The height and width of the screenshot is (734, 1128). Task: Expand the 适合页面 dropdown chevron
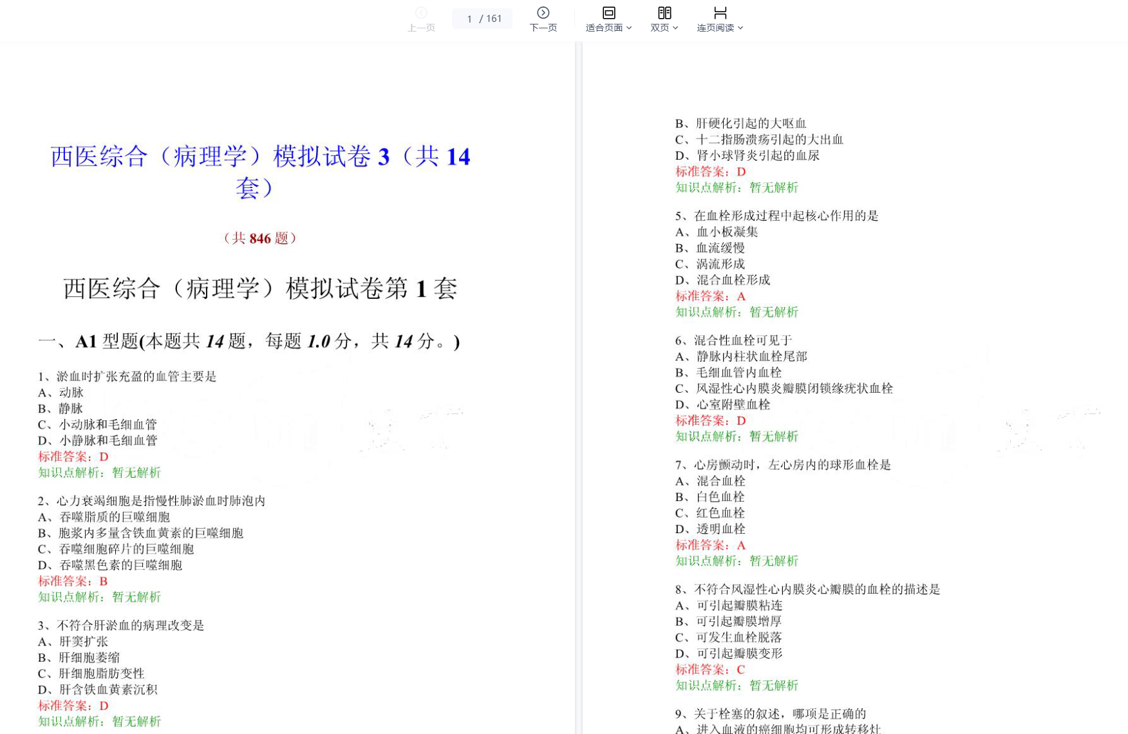coord(629,28)
